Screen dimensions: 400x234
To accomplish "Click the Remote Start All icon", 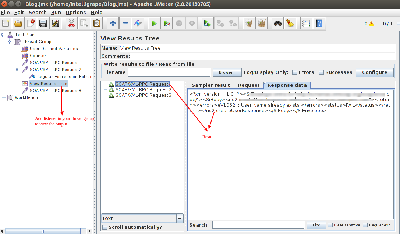I will [208, 24].
